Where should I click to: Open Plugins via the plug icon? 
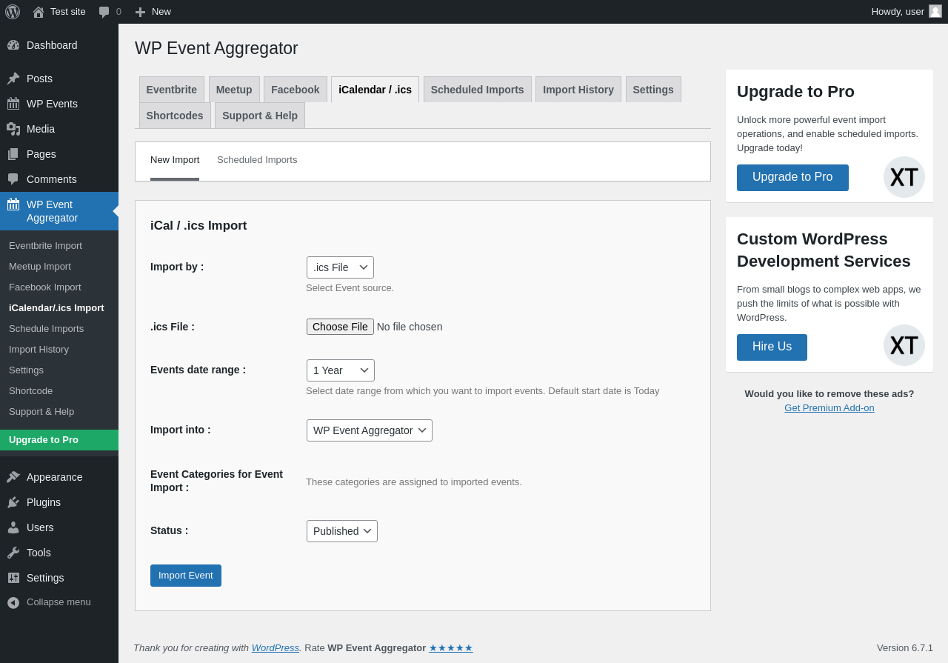click(13, 502)
